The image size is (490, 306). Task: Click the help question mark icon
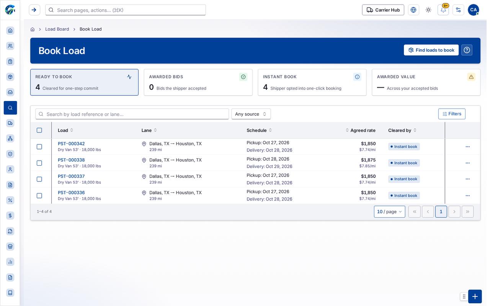tap(467, 50)
